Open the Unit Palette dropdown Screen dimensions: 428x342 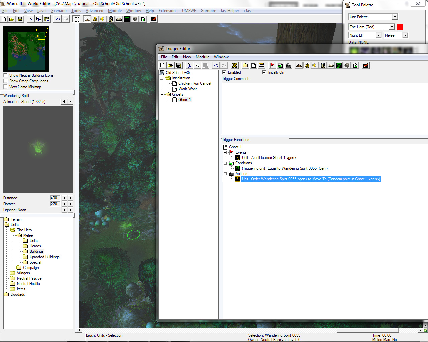click(395, 17)
